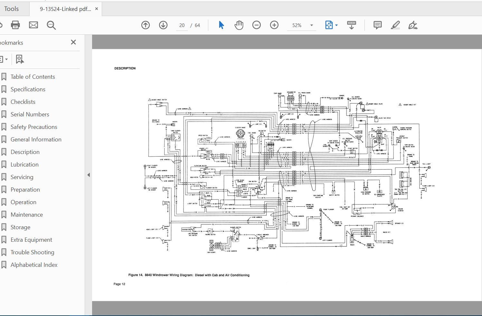
Task: Open the 52% zoom level dropdown
Action: pos(311,25)
